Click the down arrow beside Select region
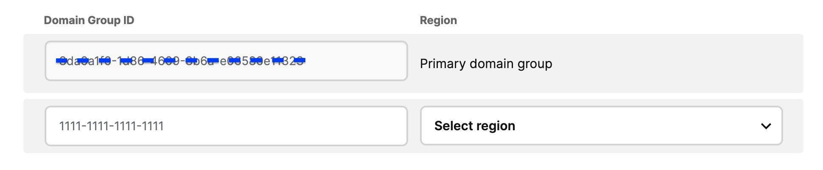This screenshot has height=170, width=823. click(x=766, y=126)
